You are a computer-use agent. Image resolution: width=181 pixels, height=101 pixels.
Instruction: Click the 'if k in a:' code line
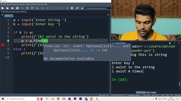pos(23,33)
